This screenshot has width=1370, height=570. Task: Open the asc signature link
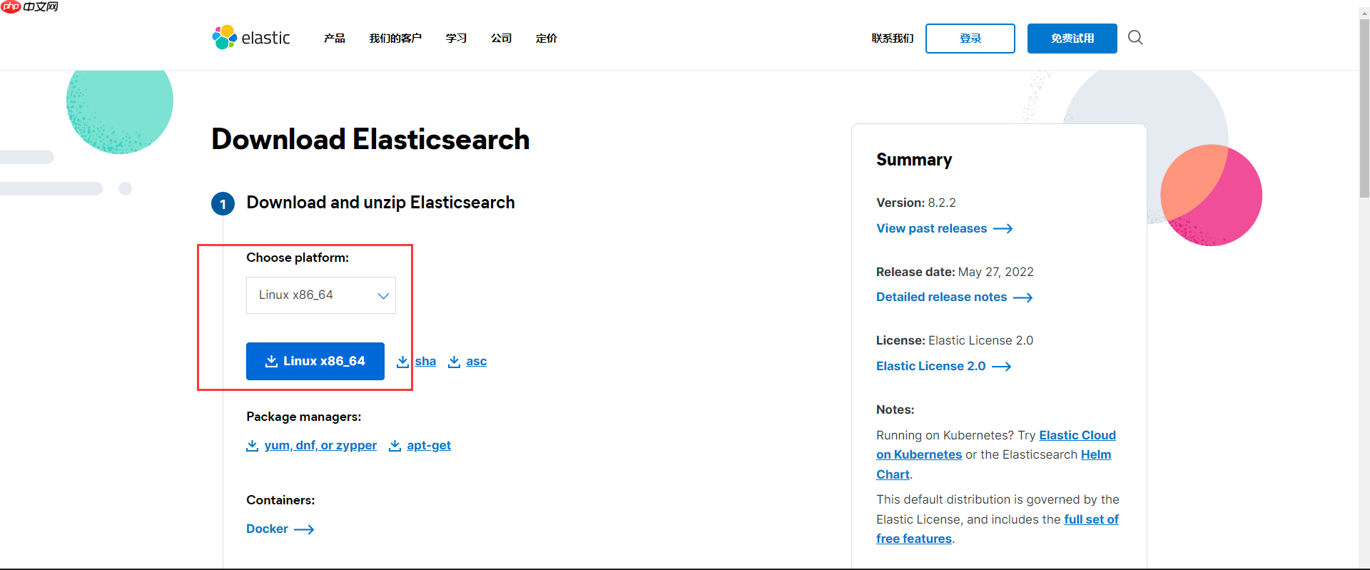[x=477, y=362]
